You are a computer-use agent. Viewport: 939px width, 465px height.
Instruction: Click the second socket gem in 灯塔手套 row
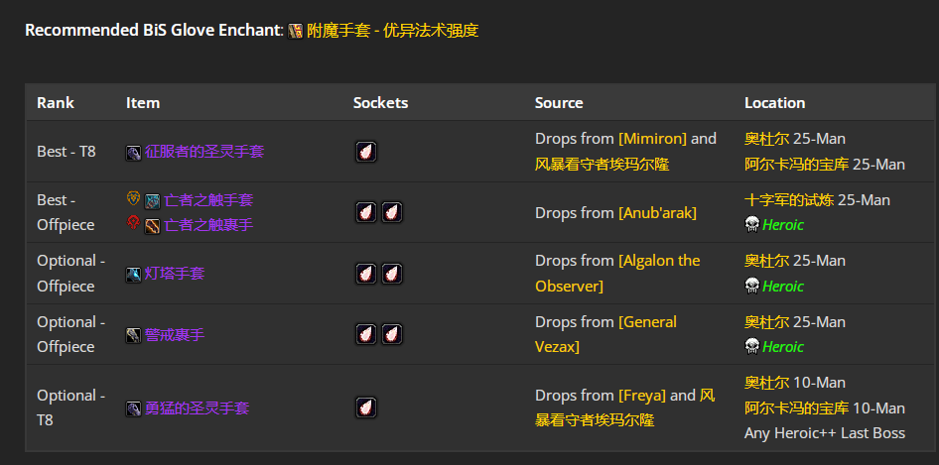[x=392, y=274]
